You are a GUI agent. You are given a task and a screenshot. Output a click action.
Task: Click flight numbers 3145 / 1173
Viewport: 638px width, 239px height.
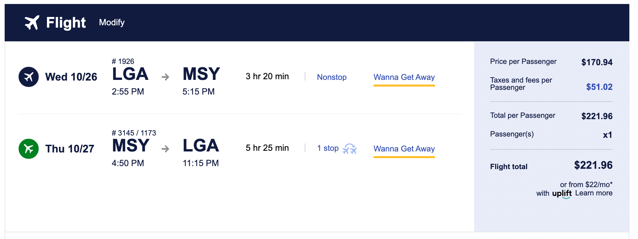pos(134,133)
